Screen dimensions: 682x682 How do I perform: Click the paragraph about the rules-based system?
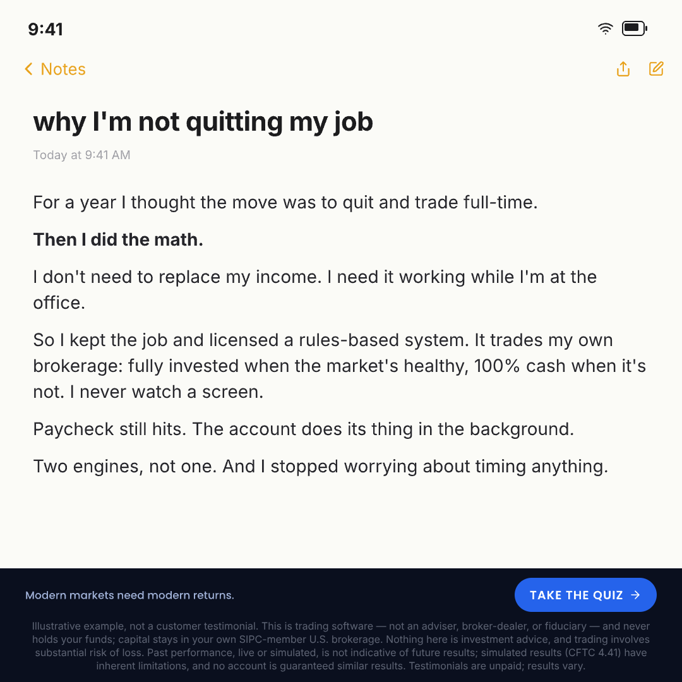(340, 366)
